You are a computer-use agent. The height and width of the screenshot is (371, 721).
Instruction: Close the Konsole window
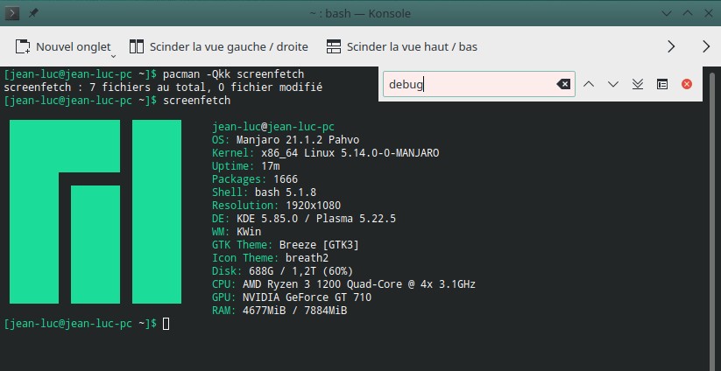[709, 13]
